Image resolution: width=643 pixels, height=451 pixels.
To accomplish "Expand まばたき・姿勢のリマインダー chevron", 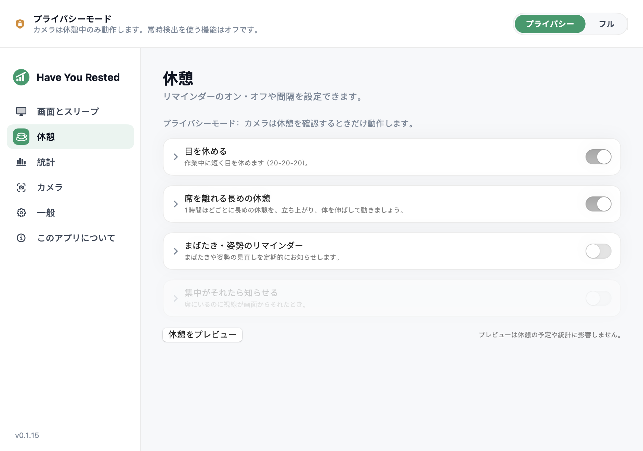I will [175, 251].
